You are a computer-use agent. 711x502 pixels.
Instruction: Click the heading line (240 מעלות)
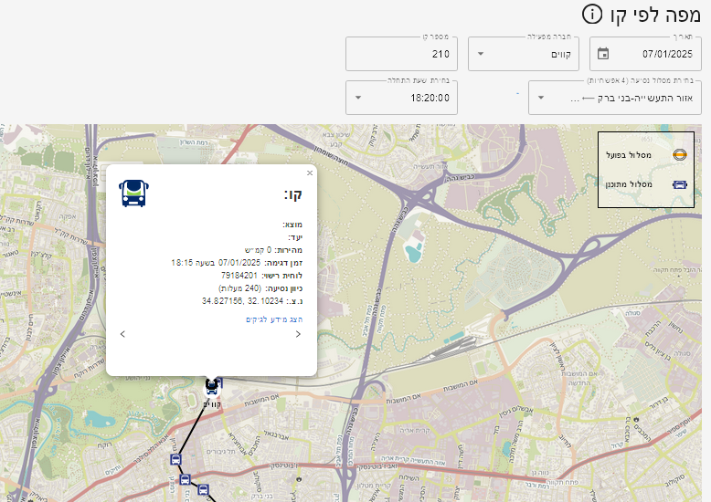click(x=260, y=288)
